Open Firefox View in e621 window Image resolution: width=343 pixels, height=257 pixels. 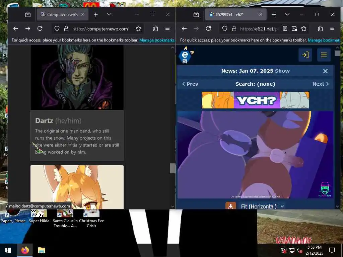click(196, 15)
